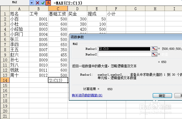Image resolution: width=182 pixels, height=119 pixels.
Task: Click the Name Box showing MAX
Action: pos(15,2)
